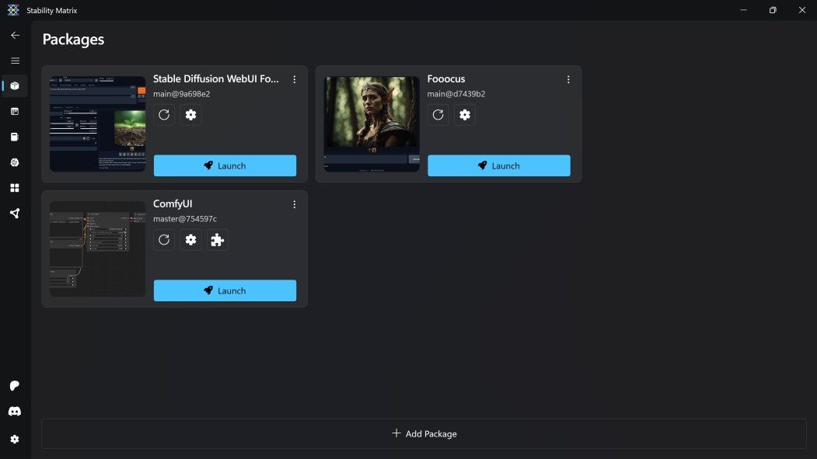Toggle the hamburger navigation menu

(x=15, y=61)
